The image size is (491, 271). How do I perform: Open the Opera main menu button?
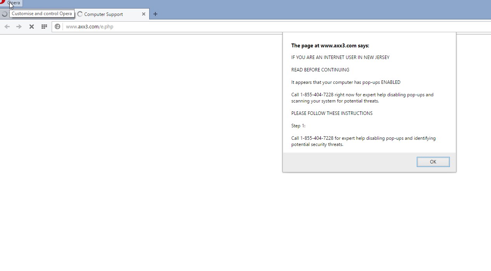tap(11, 3)
